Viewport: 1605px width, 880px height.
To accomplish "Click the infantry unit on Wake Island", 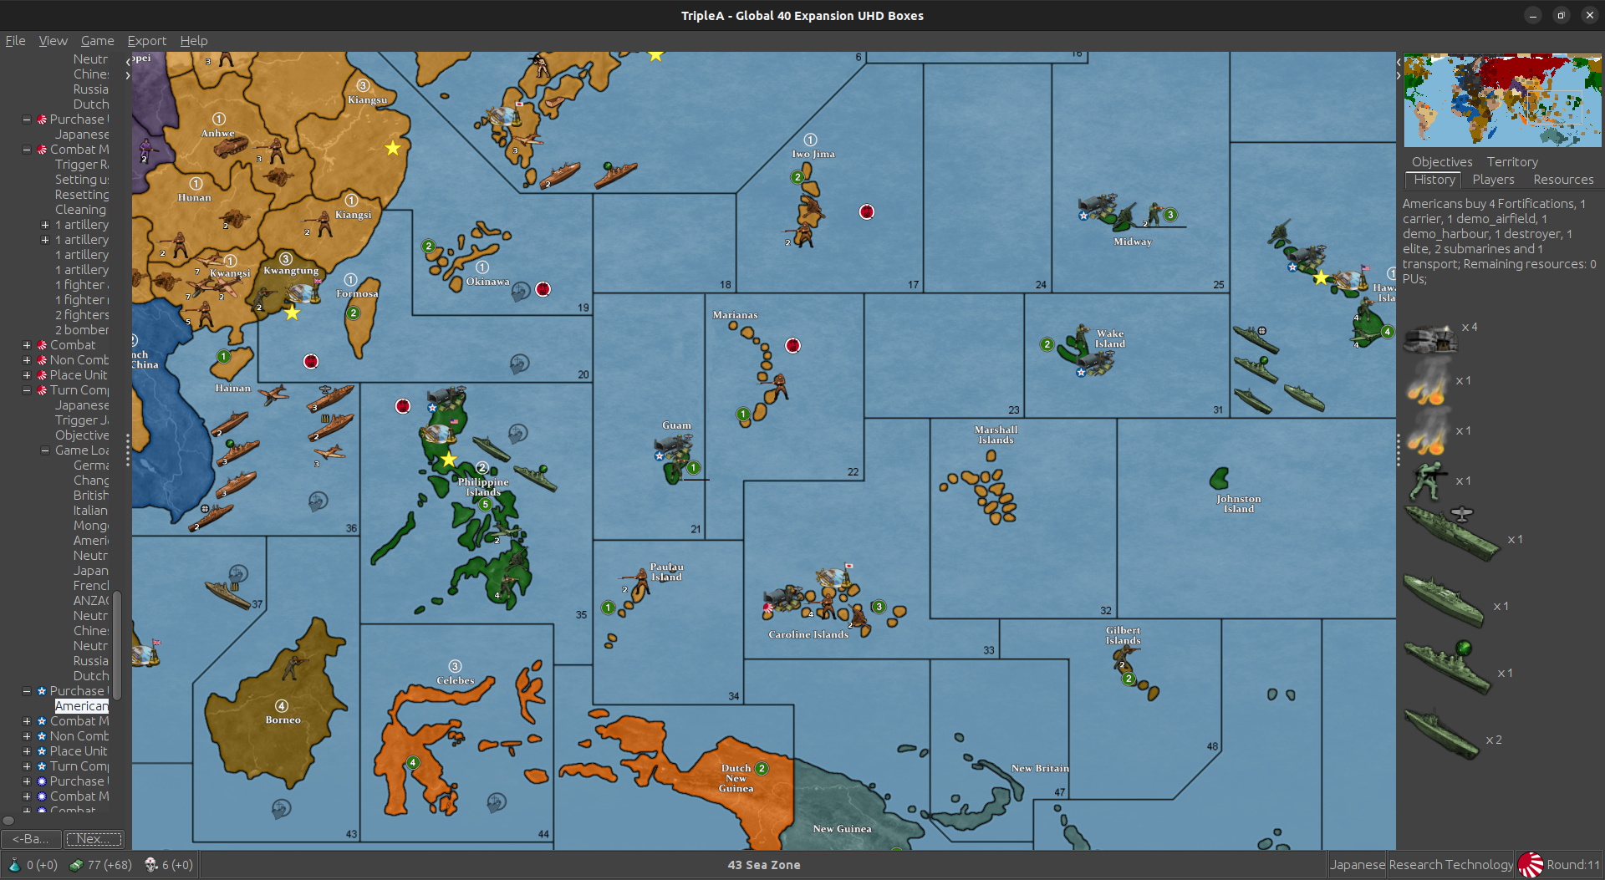I will (1082, 336).
